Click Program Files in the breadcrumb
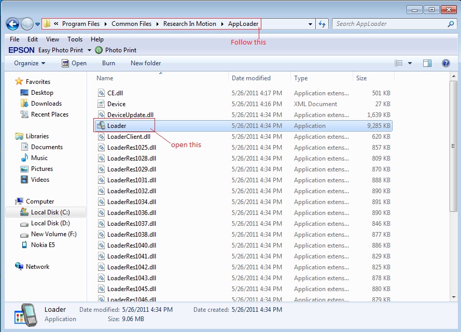Screen dimensions: 461x332 [81, 24]
